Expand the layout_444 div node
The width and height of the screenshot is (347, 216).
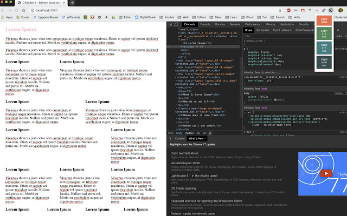pyautogui.click(x=176, y=74)
